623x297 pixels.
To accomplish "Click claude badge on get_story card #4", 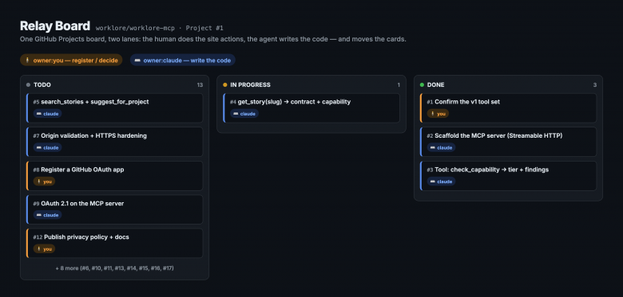I will tap(244, 114).
